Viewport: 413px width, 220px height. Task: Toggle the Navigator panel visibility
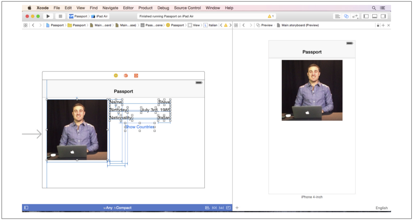366,16
